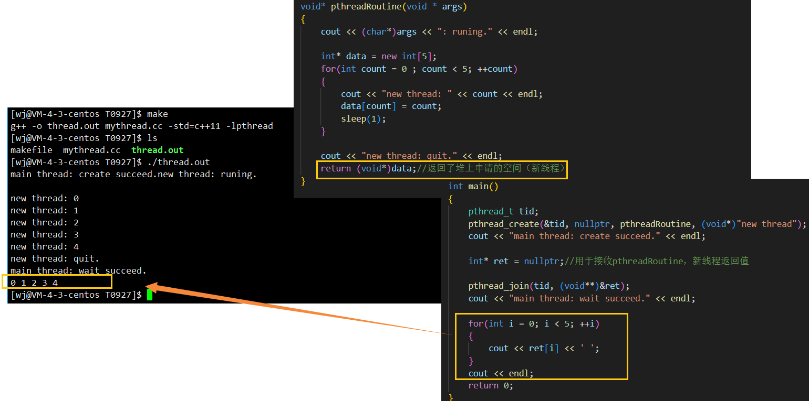The image size is (809, 401).
Task: Click the green terminal cursor block
Action: click(x=150, y=295)
